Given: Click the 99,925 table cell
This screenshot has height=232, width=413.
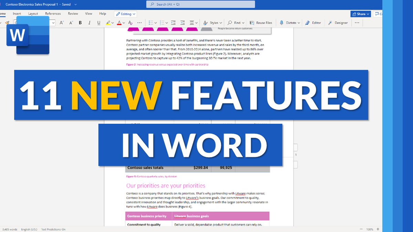Looking at the screenshot, I should point(223,168).
